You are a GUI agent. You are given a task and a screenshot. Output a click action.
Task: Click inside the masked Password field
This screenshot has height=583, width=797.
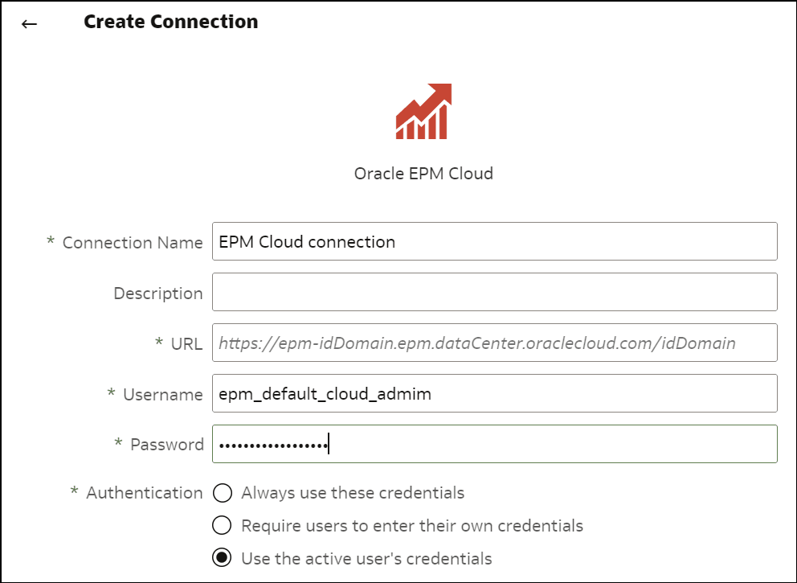pyautogui.click(x=495, y=444)
